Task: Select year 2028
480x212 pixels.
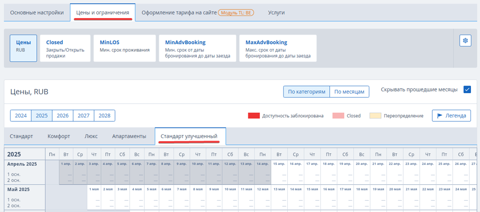Action: [x=104, y=116]
